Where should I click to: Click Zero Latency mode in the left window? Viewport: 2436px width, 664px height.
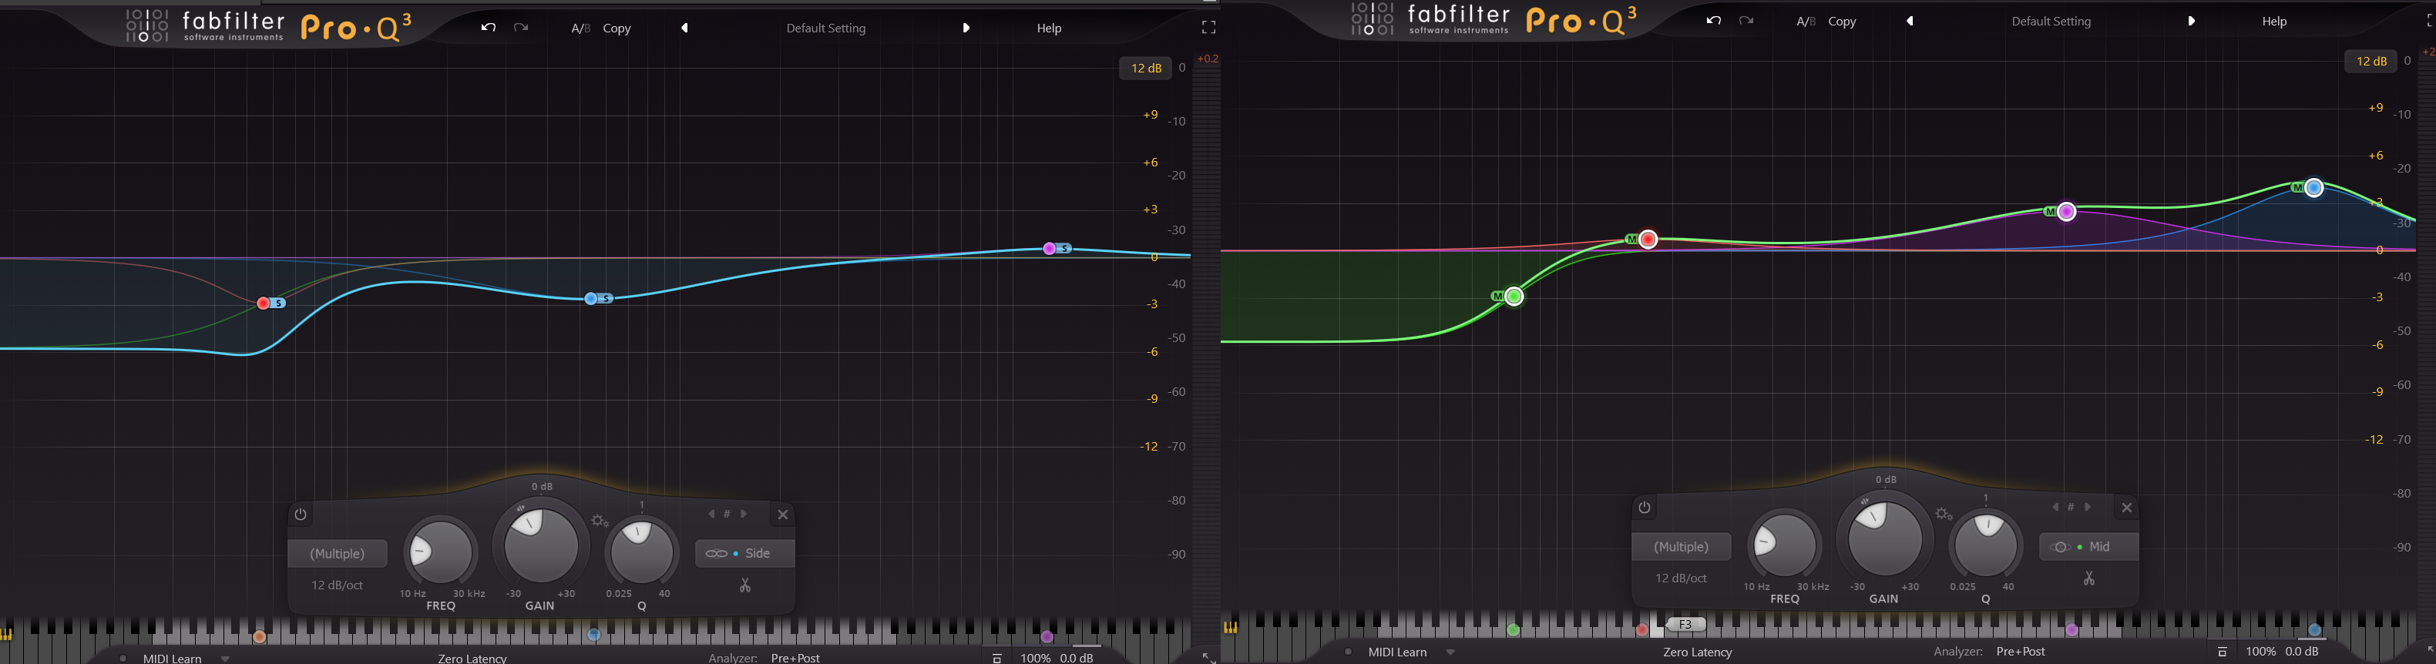pyautogui.click(x=472, y=657)
